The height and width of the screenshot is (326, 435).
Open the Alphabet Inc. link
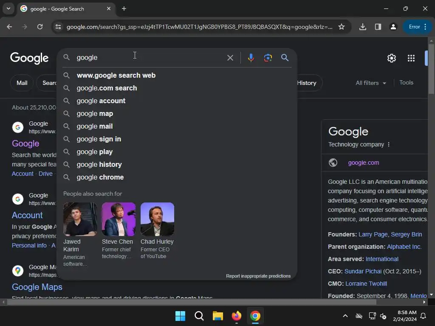pyautogui.click(x=404, y=247)
